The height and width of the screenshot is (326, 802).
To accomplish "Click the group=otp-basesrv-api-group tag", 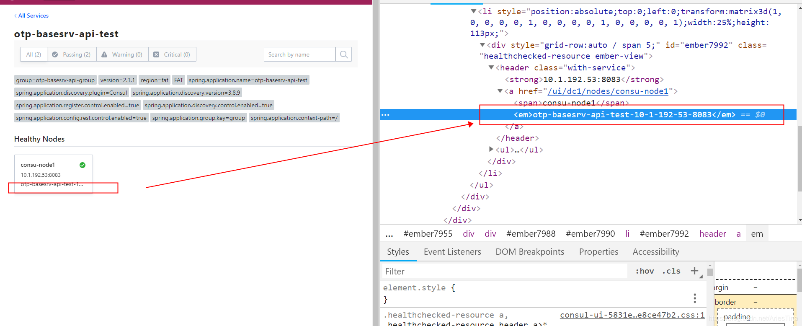I will (x=55, y=80).
